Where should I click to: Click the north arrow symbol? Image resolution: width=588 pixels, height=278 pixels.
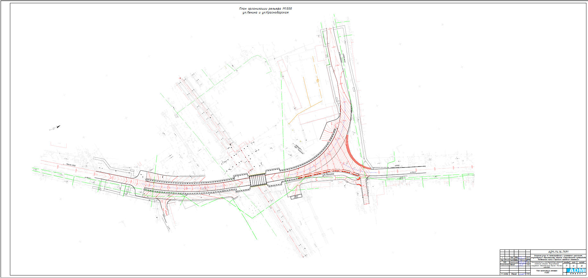pos(55,128)
